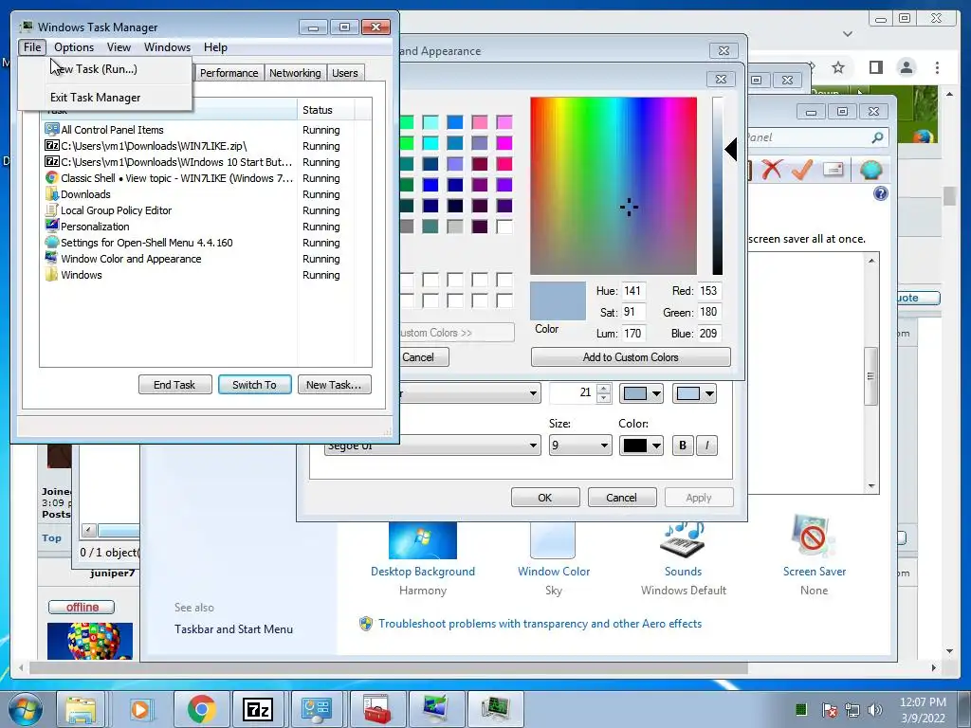Switch to the Networking tab
971x728 pixels.
[295, 72]
